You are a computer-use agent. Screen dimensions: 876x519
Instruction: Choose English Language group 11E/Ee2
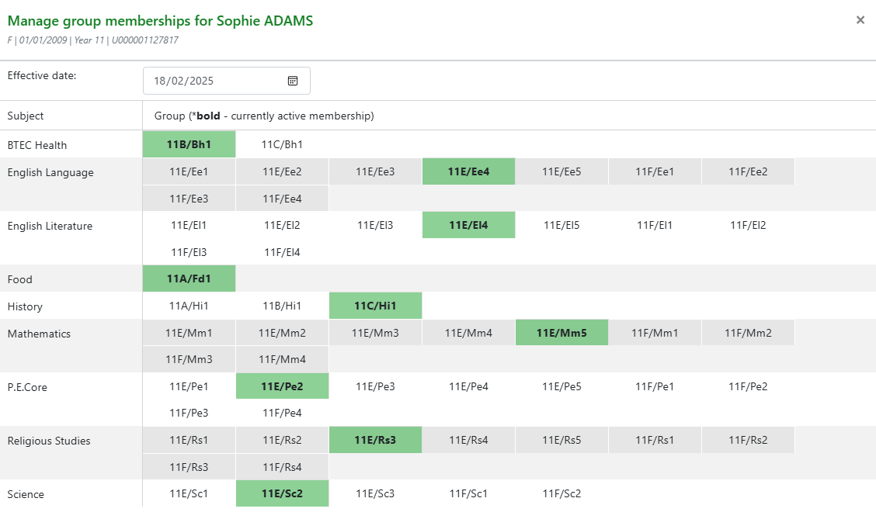pyautogui.click(x=282, y=171)
